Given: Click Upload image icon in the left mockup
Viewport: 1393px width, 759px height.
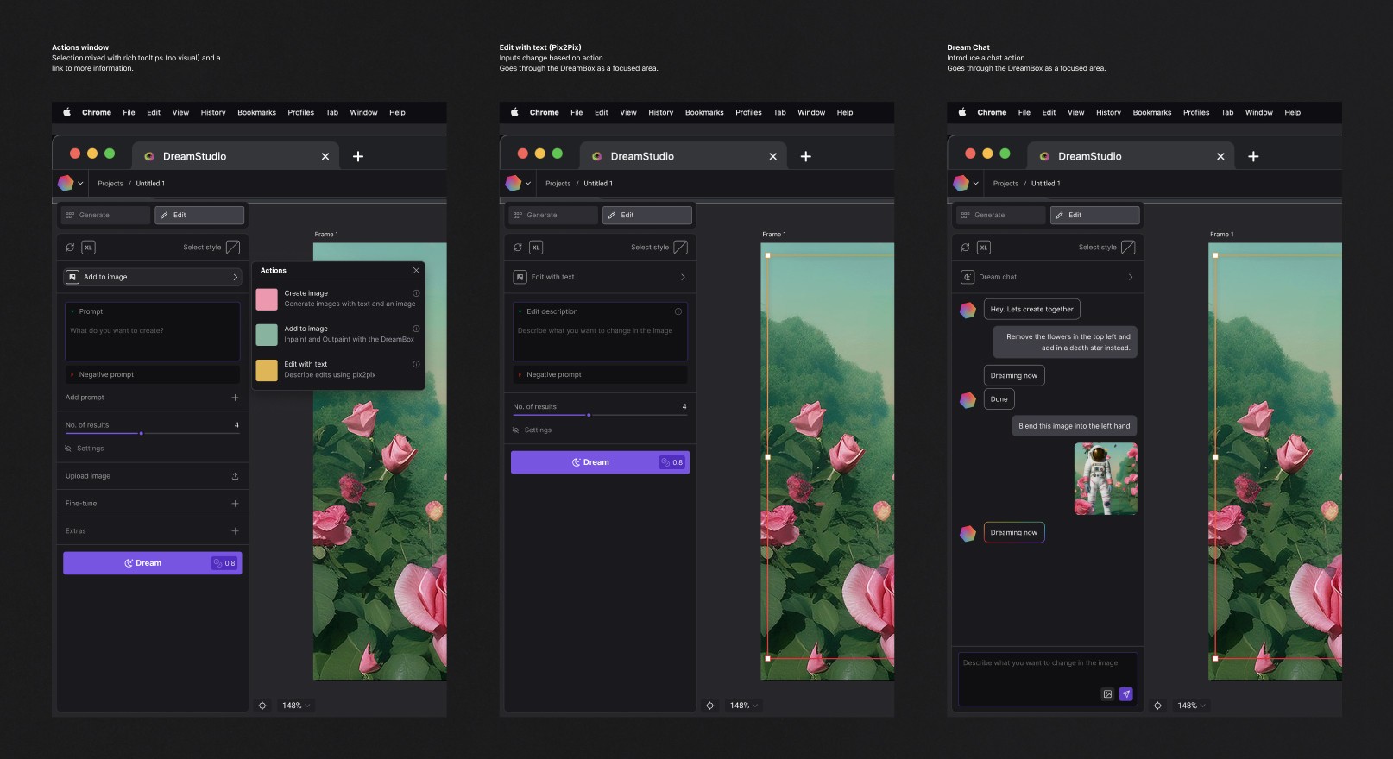Looking at the screenshot, I should tap(235, 476).
